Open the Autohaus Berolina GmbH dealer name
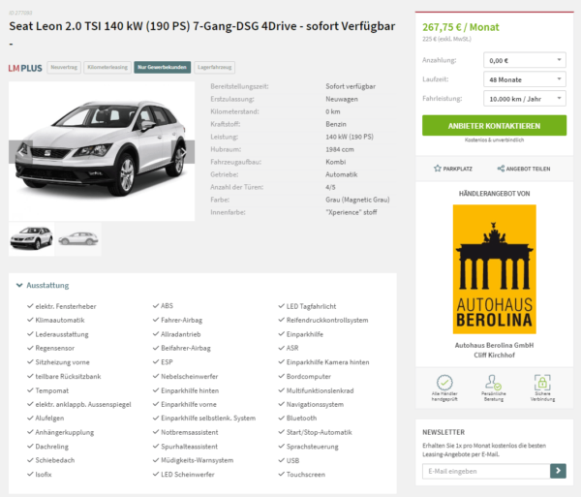581x497 pixels. [494, 345]
